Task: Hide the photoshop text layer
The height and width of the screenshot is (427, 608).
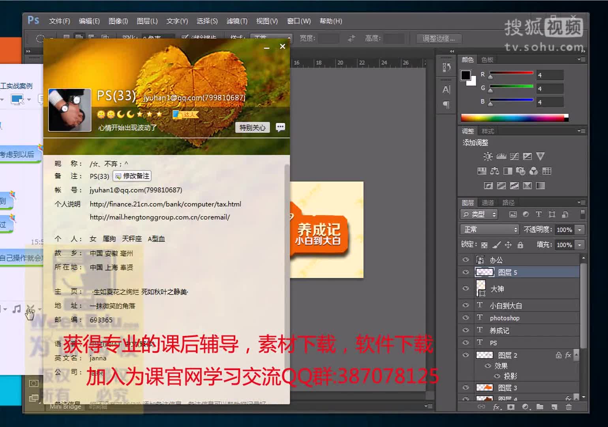Action: (466, 318)
